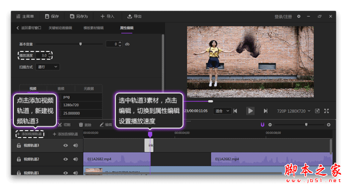
Task: Toggle eye visibility for 视频轨道2
Action: pyautogui.click(x=65, y=159)
